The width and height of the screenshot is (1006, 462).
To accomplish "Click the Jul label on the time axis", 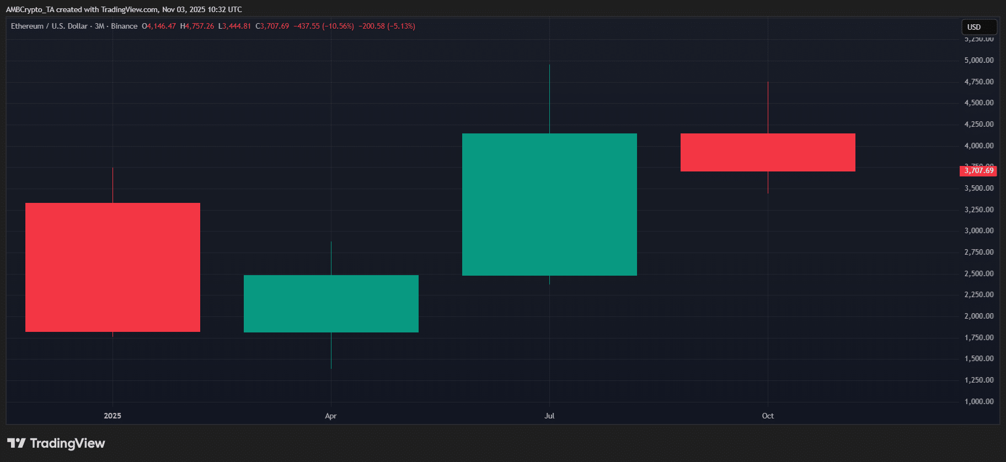I will point(549,416).
